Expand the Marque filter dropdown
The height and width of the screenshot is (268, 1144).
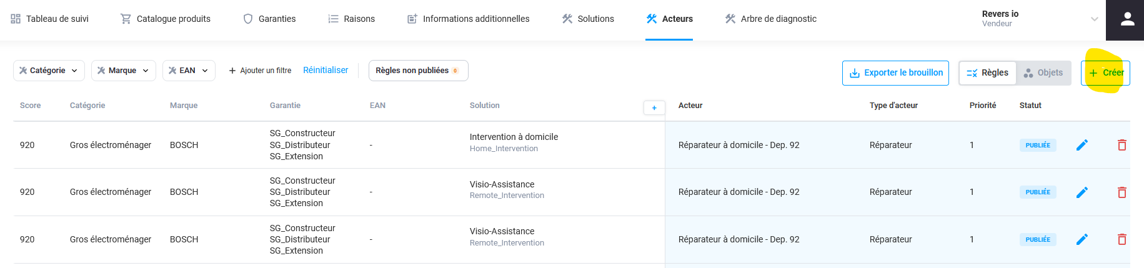tap(123, 71)
